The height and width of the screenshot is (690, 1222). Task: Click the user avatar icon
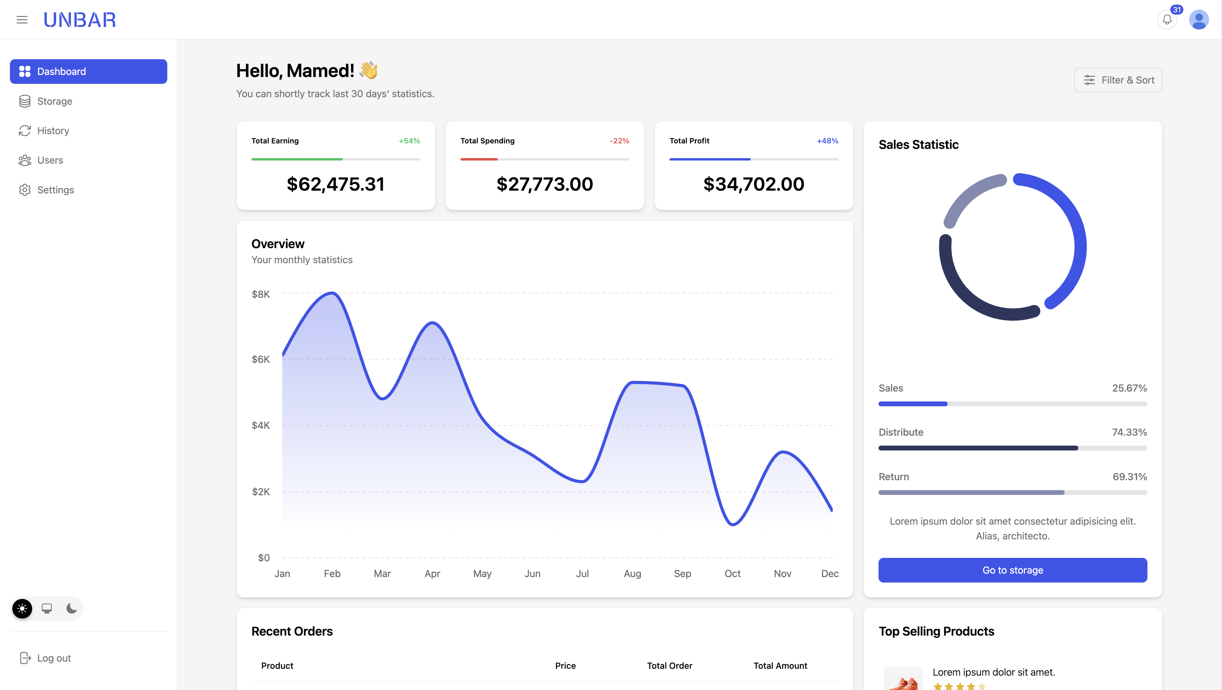pos(1198,20)
